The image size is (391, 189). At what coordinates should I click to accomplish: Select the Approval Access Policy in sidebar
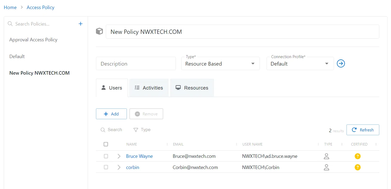pyautogui.click(x=33, y=40)
